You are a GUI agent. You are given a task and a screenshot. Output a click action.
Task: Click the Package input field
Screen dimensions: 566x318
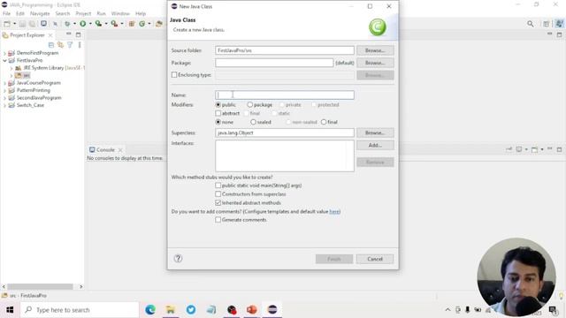click(274, 63)
